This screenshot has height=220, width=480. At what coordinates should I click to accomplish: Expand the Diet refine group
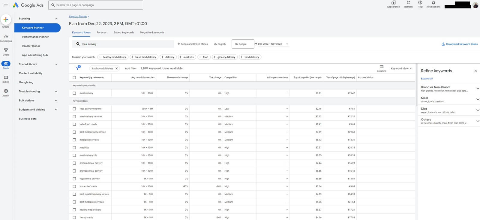click(x=478, y=110)
